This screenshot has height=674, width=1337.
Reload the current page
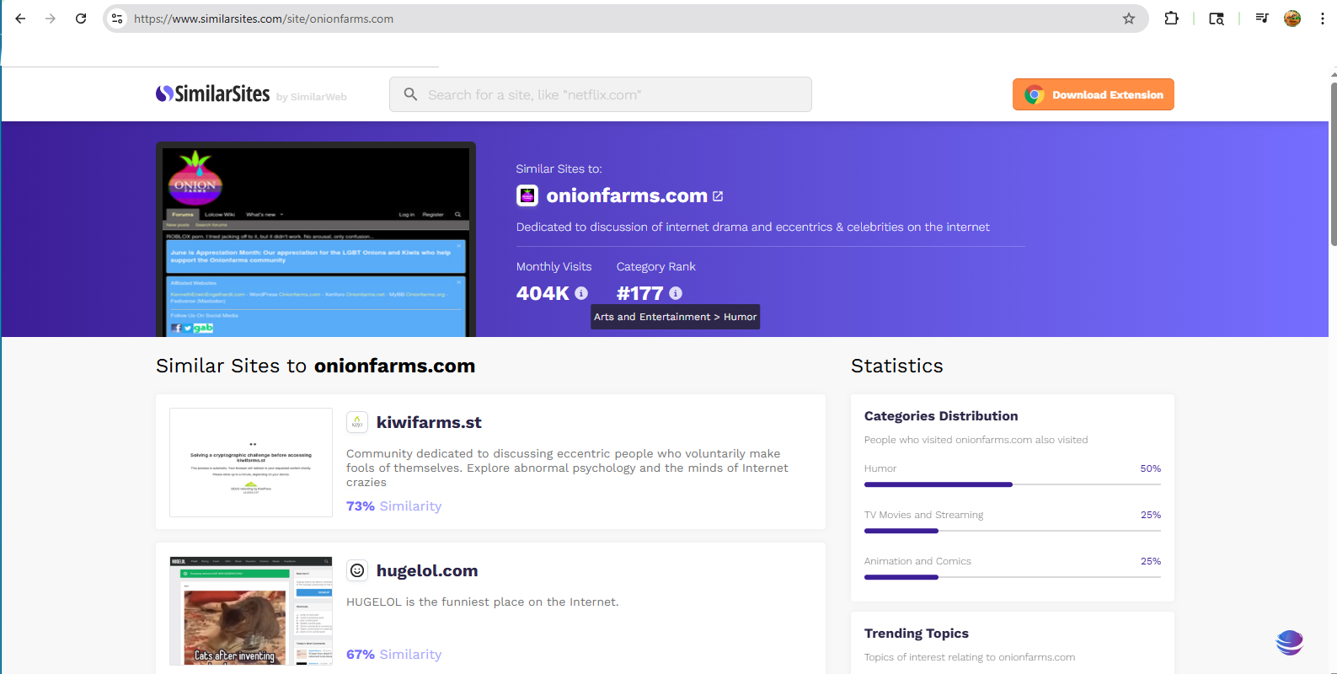(x=81, y=19)
